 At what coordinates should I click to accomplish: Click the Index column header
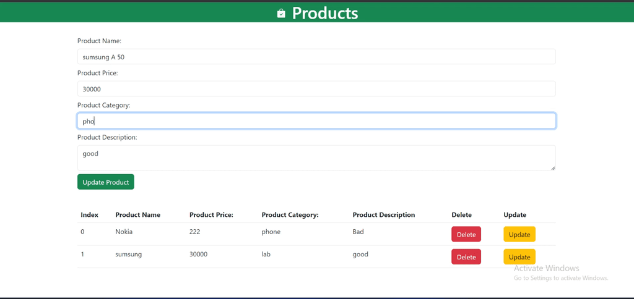(x=89, y=214)
